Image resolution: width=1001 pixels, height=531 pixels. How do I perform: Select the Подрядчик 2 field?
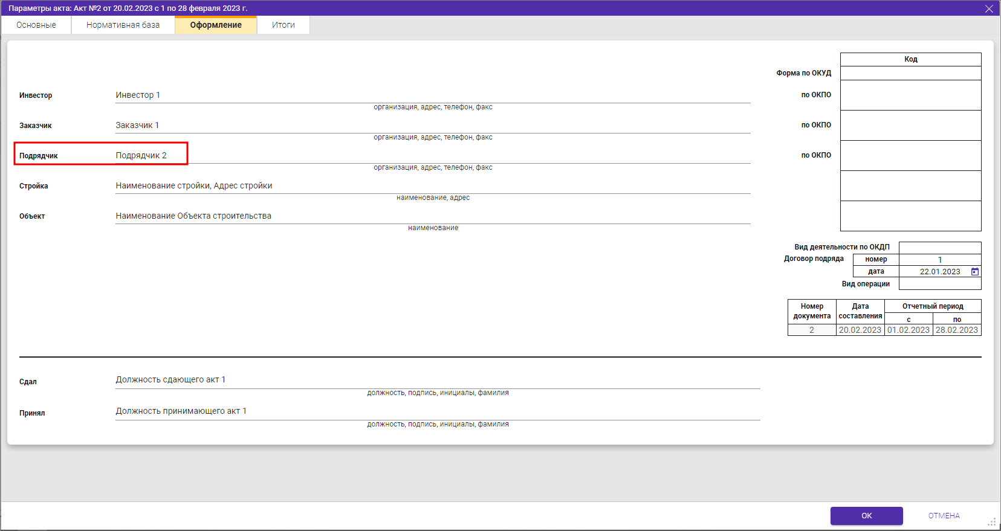[432, 156]
